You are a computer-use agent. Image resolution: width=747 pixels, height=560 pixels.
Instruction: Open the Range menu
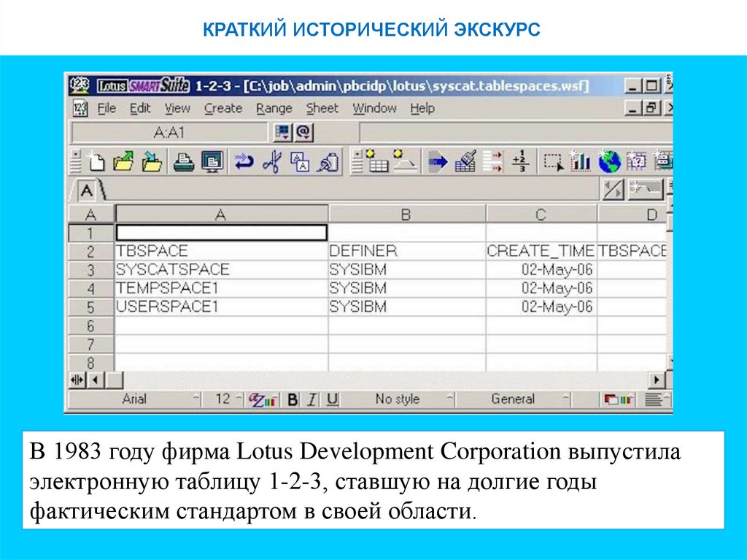(274, 109)
